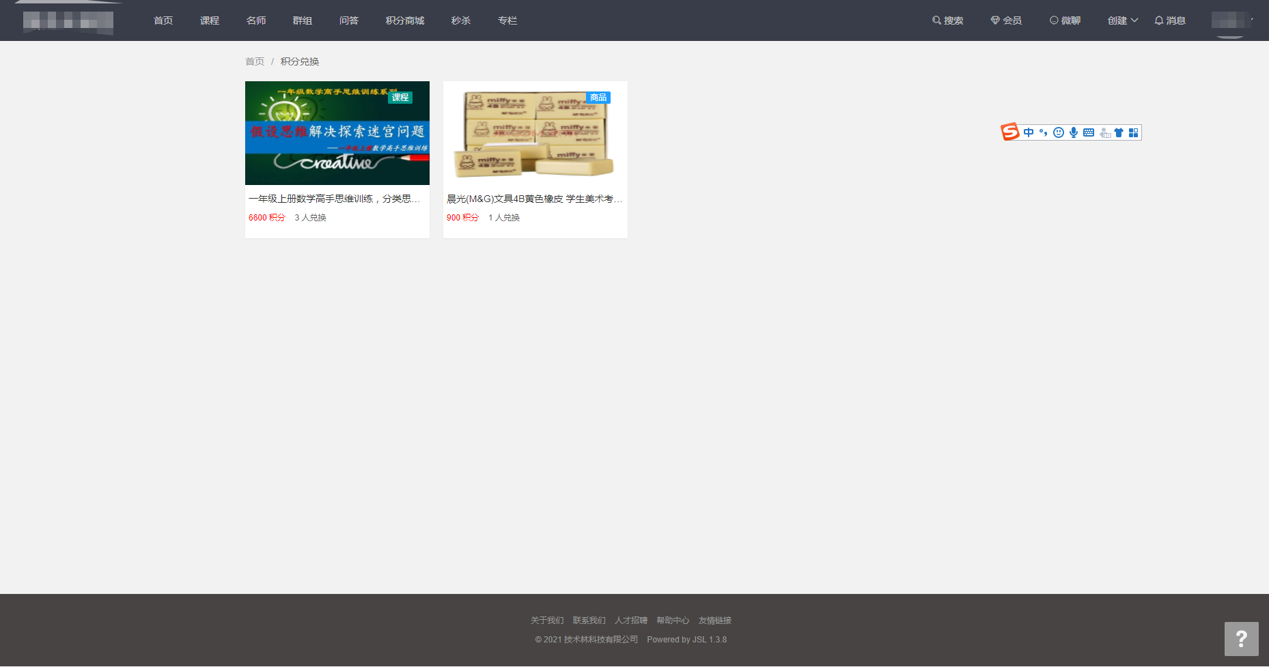Open the IME skin shirt icon
The image size is (1269, 667).
pos(1119,132)
